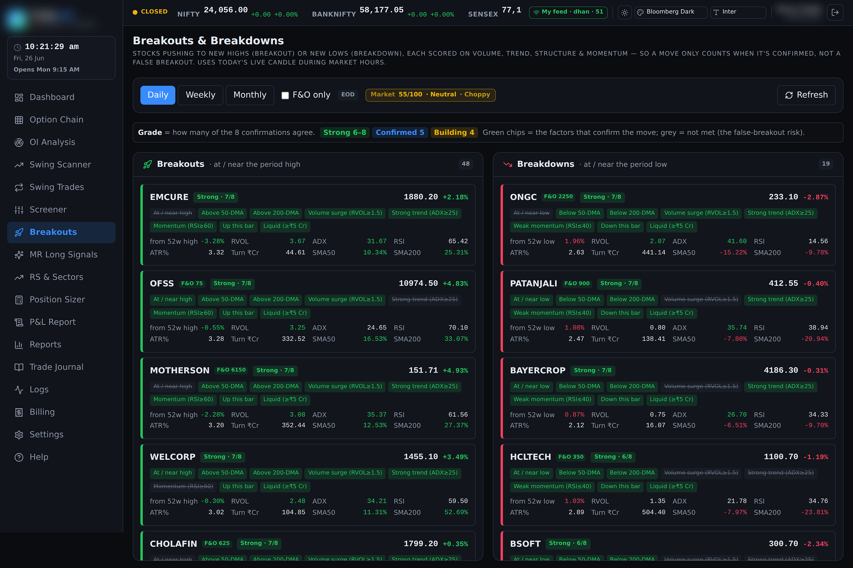Open the ONGC breakdown card title
Screen dimensions: 853x568
(x=523, y=197)
